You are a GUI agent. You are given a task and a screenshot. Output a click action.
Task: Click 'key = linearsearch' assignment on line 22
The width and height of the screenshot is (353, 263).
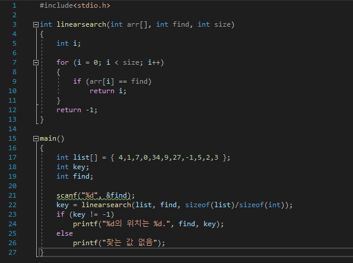[94, 205]
